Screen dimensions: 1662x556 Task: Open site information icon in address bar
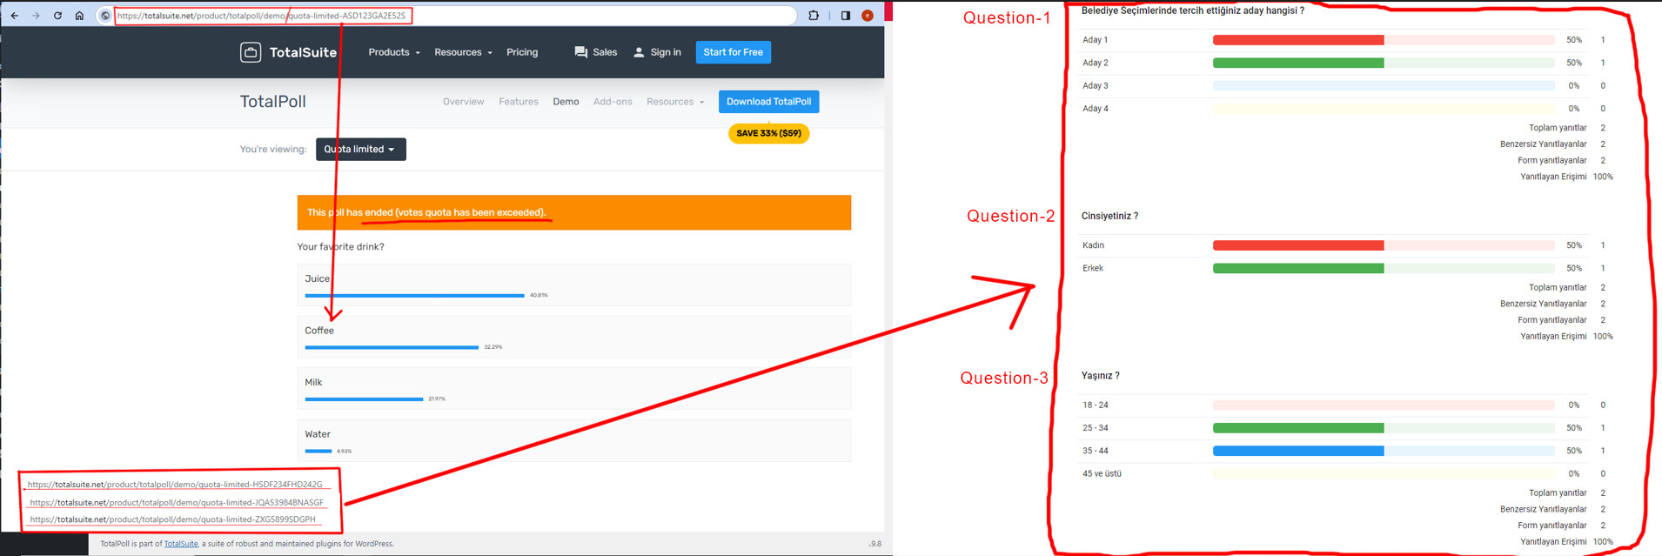(x=105, y=16)
